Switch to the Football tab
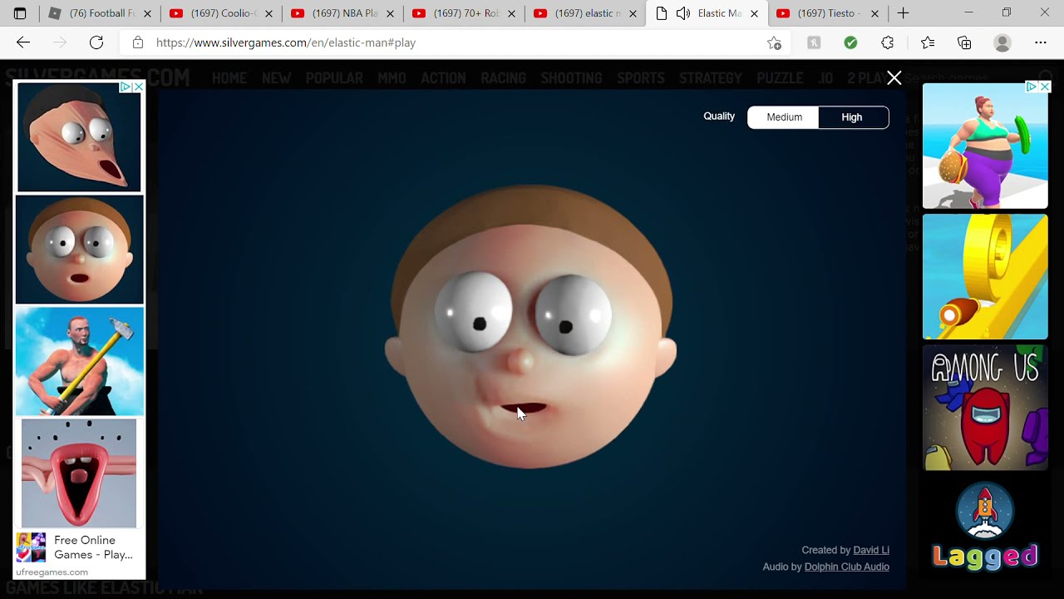Viewport: 1064px width, 599px height. 98,13
